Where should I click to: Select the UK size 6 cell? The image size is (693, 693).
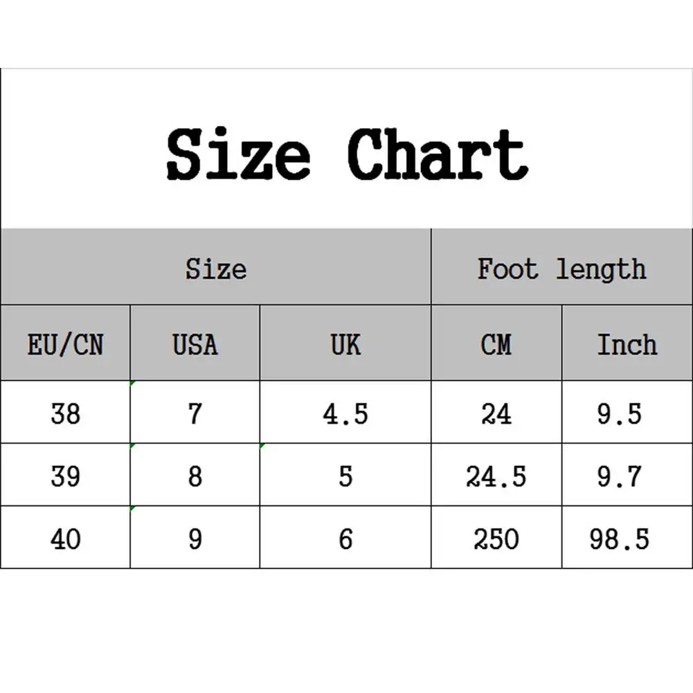(x=345, y=538)
